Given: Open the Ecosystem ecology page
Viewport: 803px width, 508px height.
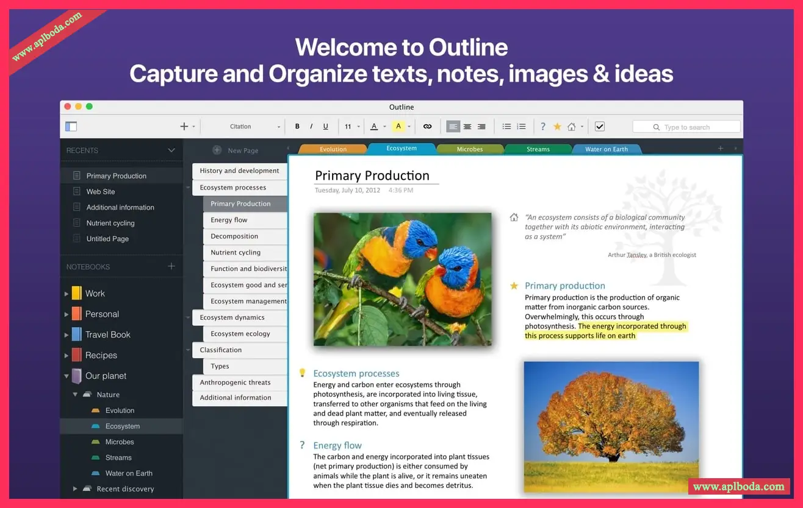Looking at the screenshot, I should point(245,334).
